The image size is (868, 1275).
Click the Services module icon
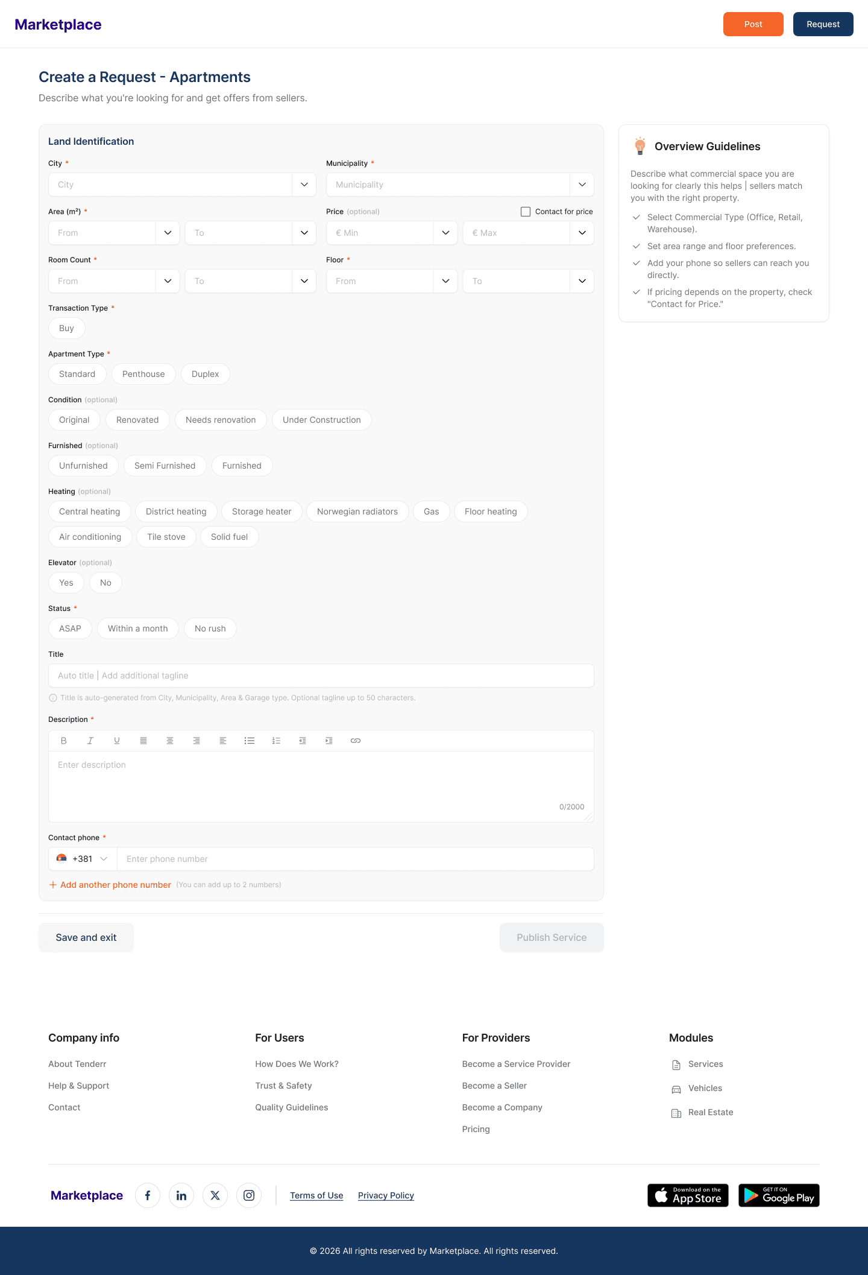pos(676,1065)
